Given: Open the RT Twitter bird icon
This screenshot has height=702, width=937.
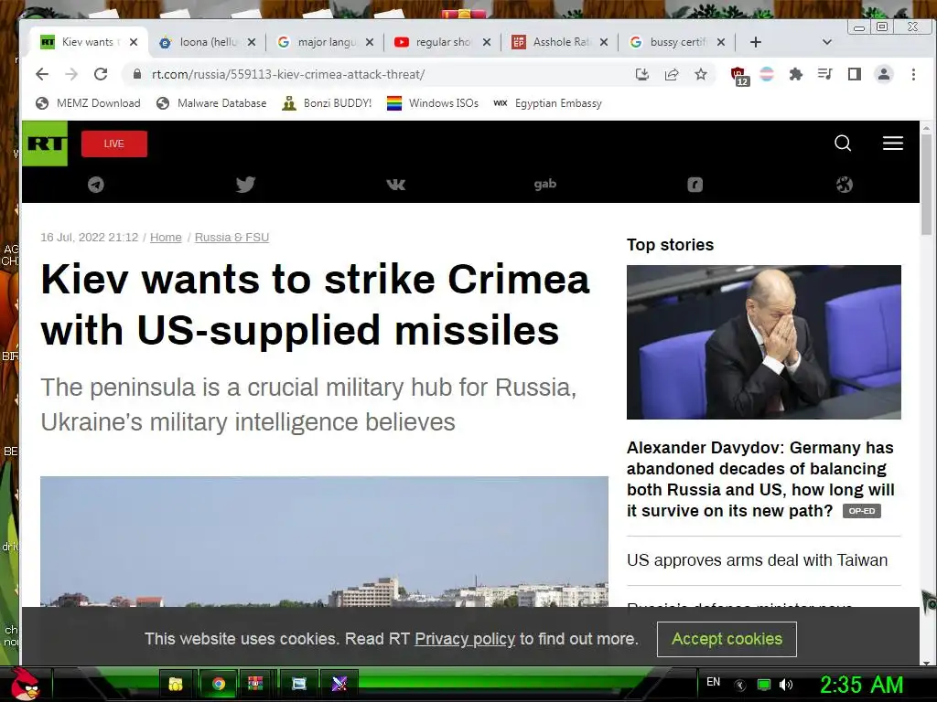Looking at the screenshot, I should click(245, 185).
